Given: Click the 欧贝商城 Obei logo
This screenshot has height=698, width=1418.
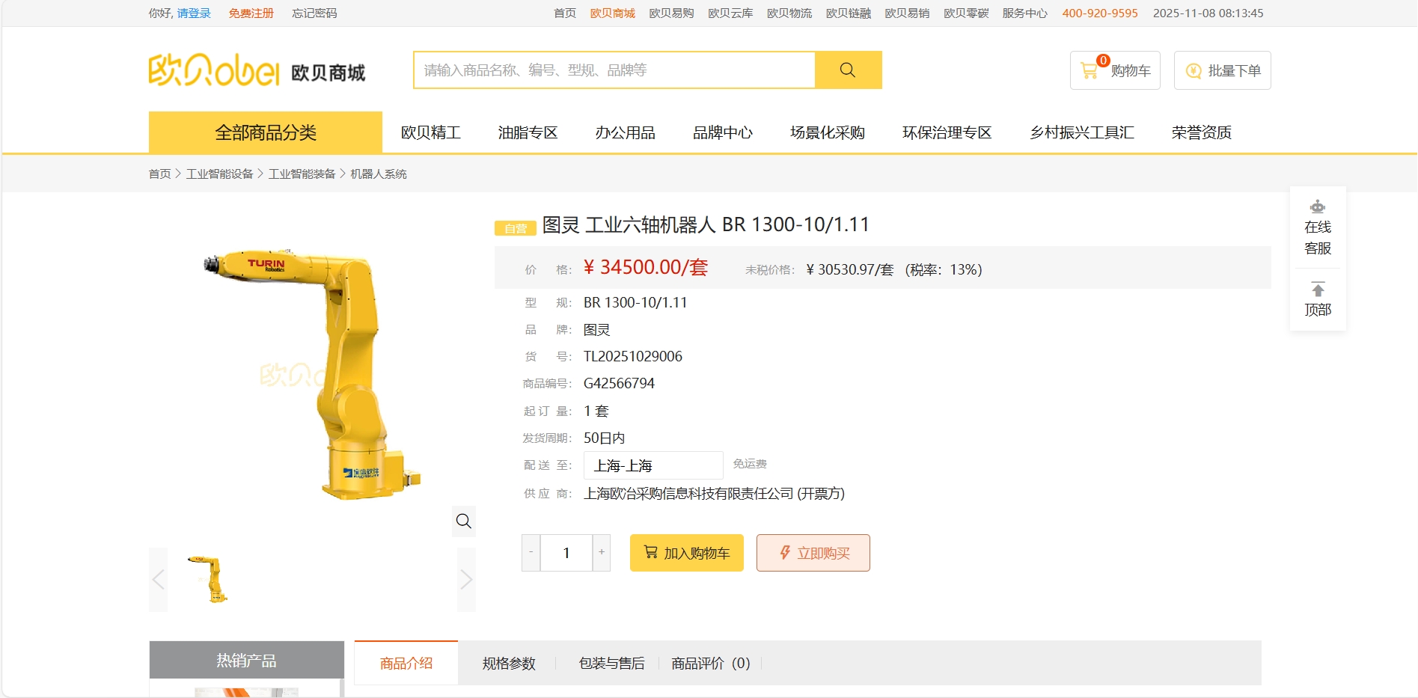Looking at the screenshot, I should click(257, 70).
